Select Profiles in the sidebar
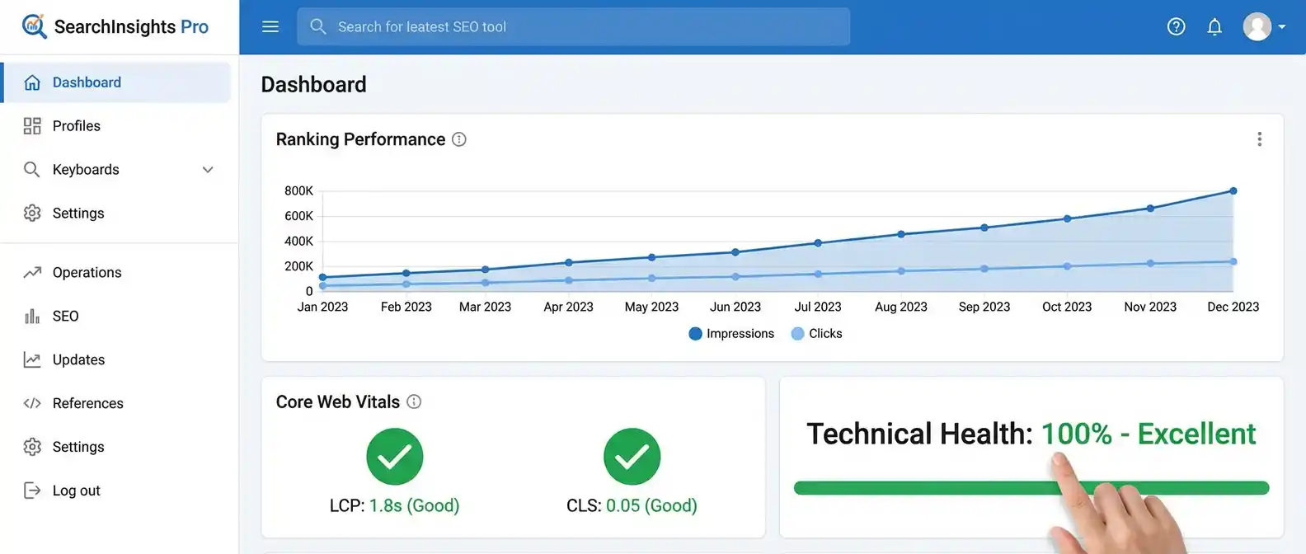The height and width of the screenshot is (554, 1306). click(x=76, y=126)
